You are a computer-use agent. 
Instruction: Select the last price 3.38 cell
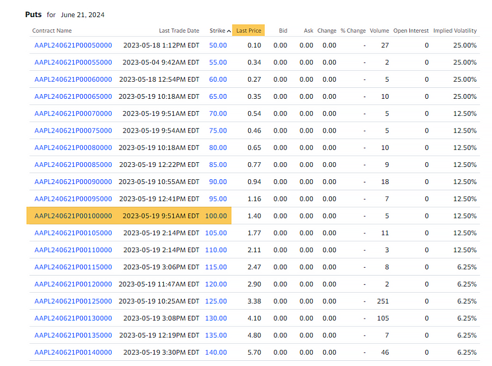pos(254,301)
